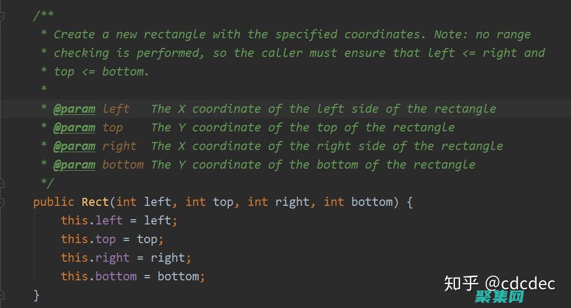Click the closing brace of the constructor

(x=37, y=295)
